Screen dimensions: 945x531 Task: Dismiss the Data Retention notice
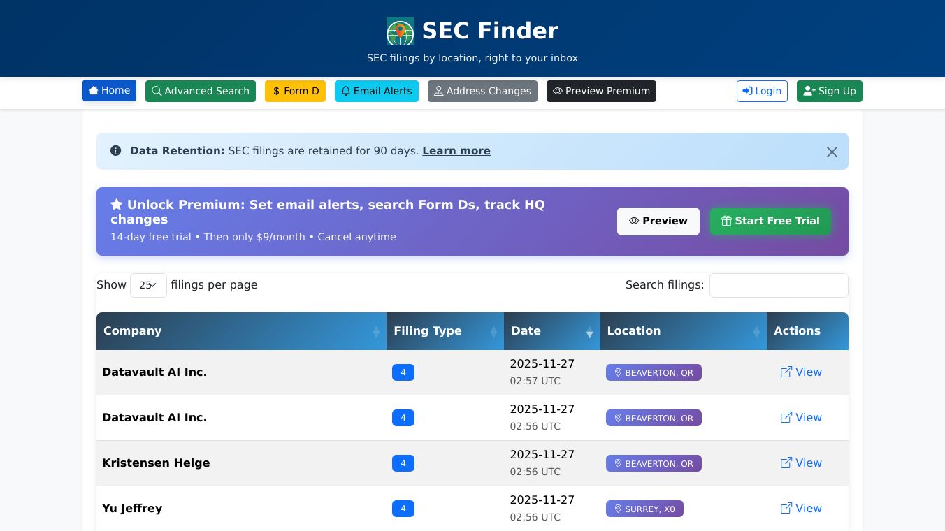[x=832, y=152]
